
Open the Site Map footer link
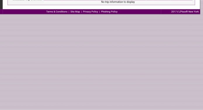click(x=75, y=12)
